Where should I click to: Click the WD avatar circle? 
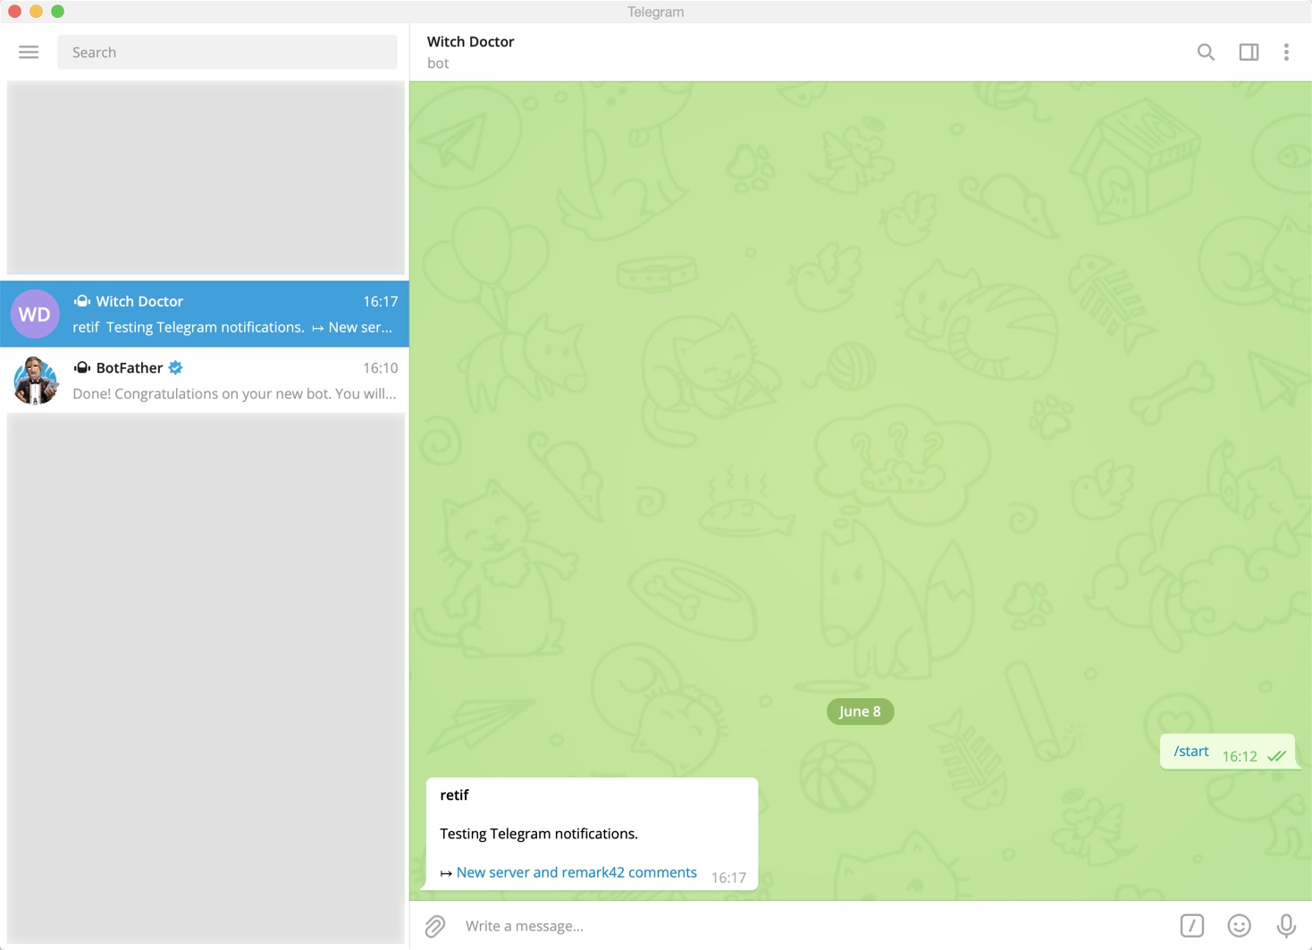[35, 314]
